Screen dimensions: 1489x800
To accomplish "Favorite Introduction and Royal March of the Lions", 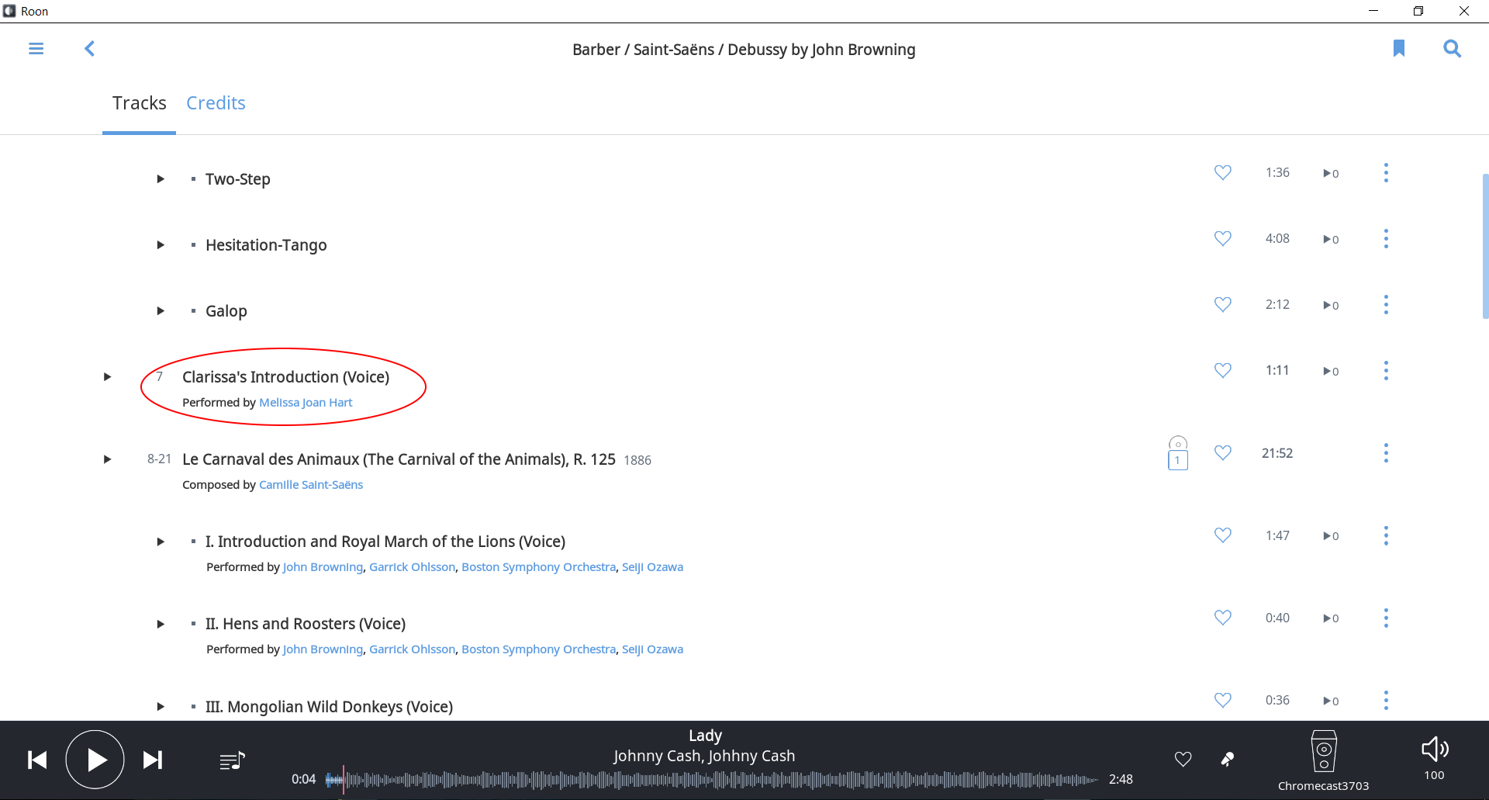I will pyautogui.click(x=1223, y=535).
